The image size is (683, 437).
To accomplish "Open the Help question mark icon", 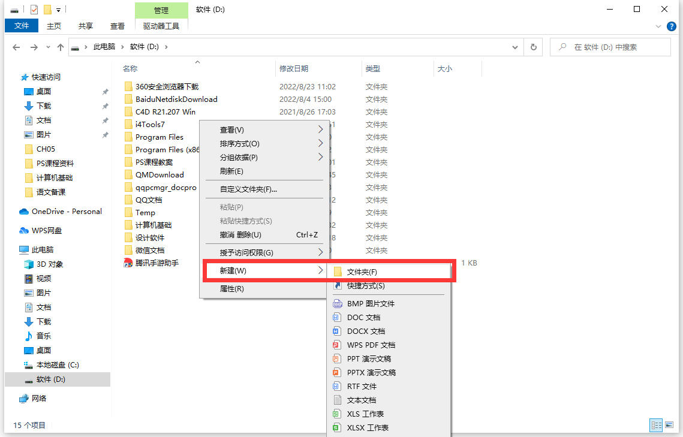I will (x=672, y=26).
